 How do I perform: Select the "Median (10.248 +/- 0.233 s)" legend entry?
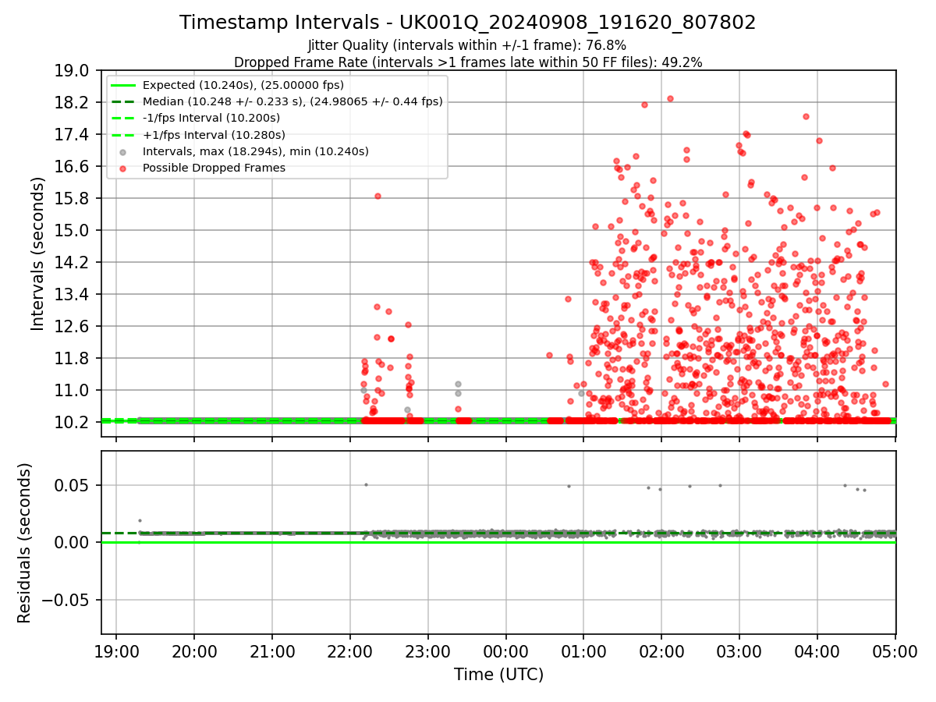(x=292, y=101)
